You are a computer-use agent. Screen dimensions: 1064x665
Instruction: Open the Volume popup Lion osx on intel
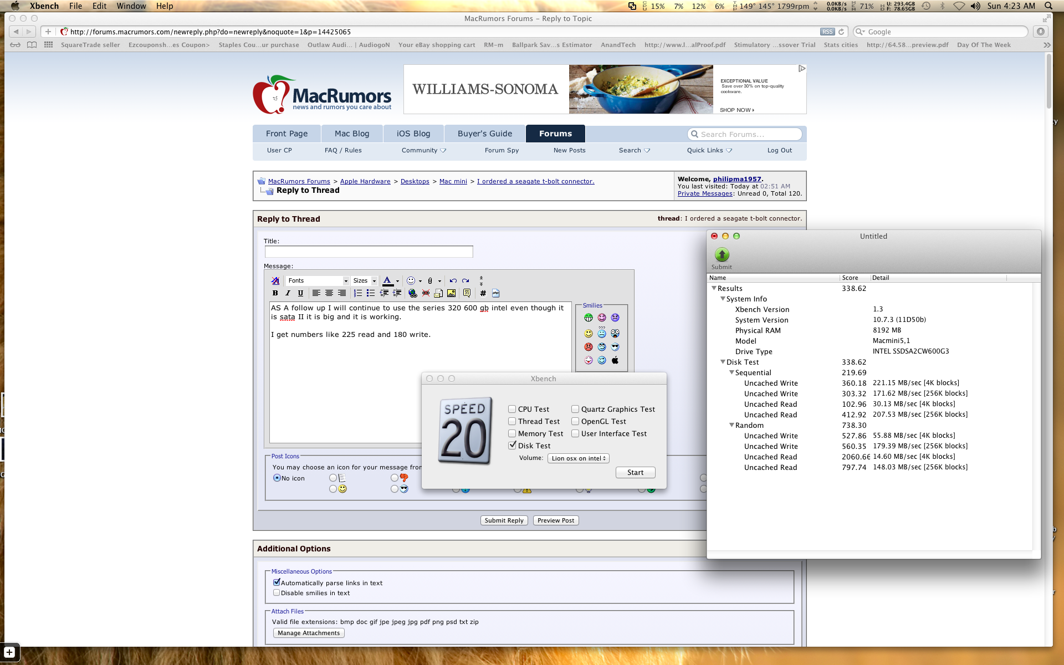(579, 458)
